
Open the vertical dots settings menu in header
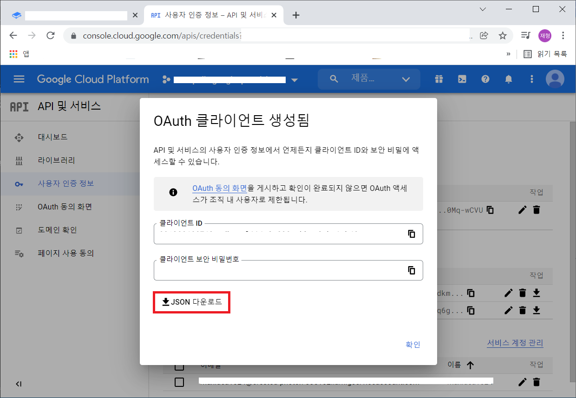pyautogui.click(x=532, y=79)
